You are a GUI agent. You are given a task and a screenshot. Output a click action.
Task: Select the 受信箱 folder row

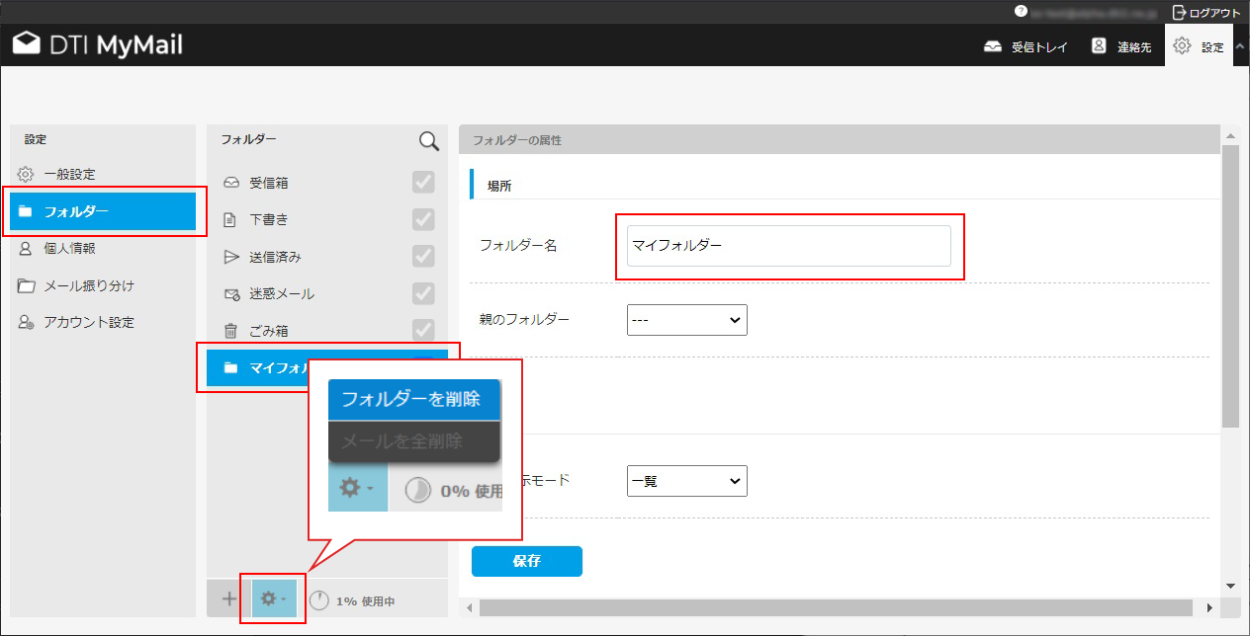326,183
